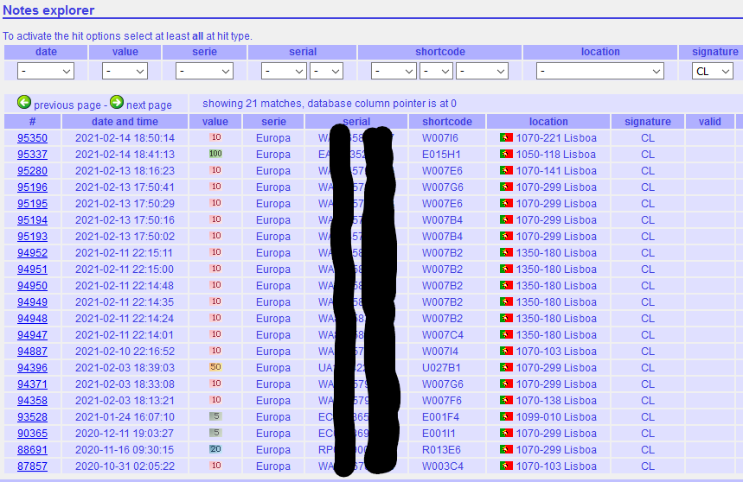The width and height of the screenshot is (743, 482).
Task: Click the 10 value badge in row 94358
Action: [x=215, y=400]
